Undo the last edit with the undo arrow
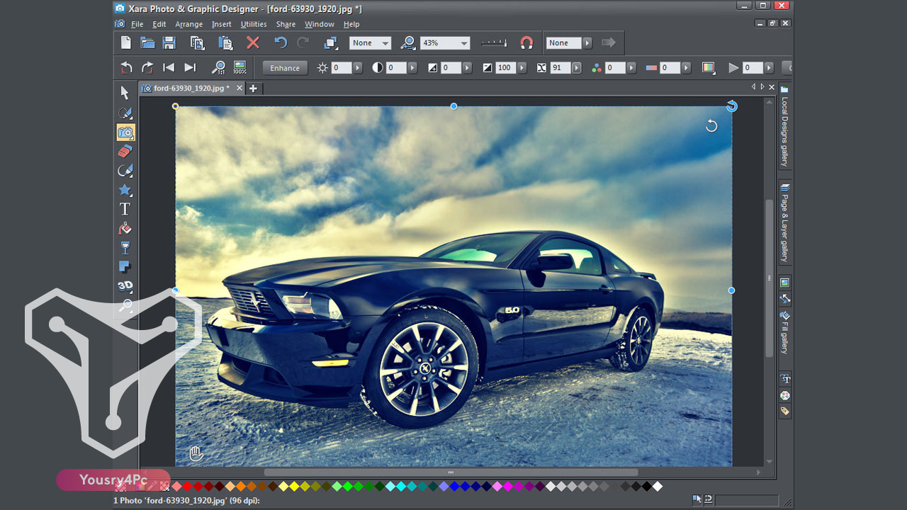 click(x=281, y=42)
